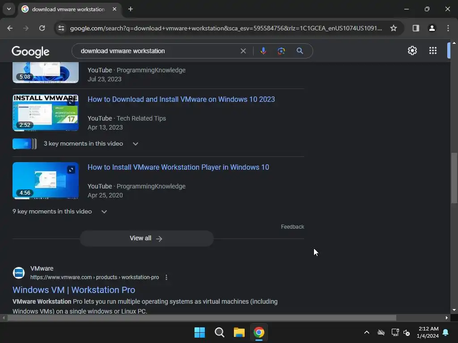This screenshot has height=343, width=458.
Task: Select the download vmware workstation tab
Action: [x=68, y=9]
